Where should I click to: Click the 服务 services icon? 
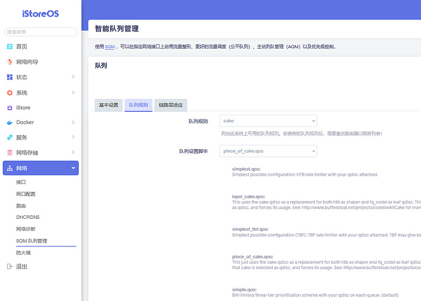tap(10, 137)
